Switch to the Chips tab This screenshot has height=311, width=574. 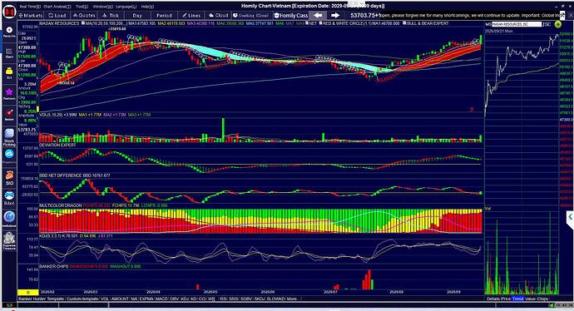542,299
